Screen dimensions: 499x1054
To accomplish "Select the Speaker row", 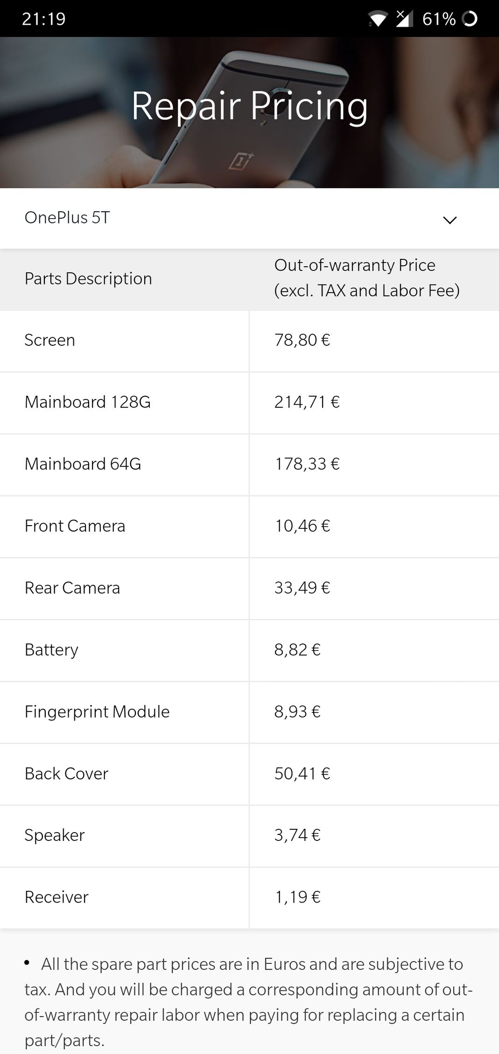I will click(x=249, y=836).
